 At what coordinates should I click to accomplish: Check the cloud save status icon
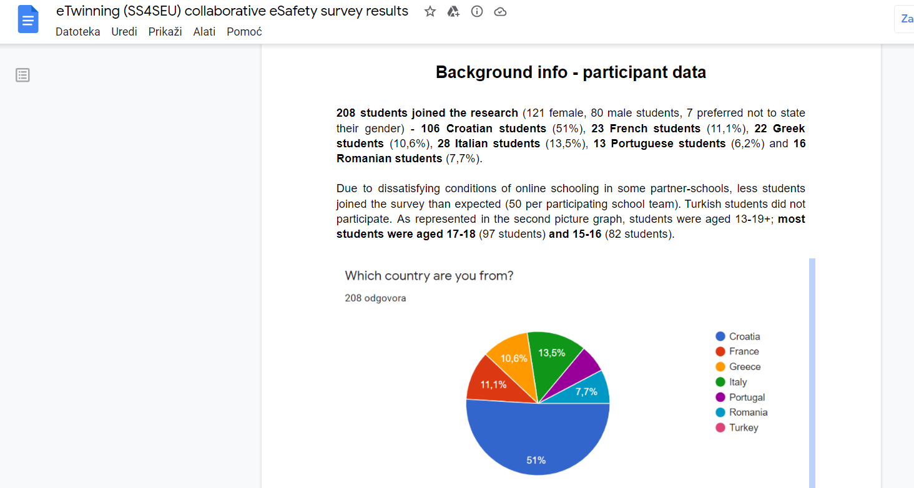[x=500, y=11]
